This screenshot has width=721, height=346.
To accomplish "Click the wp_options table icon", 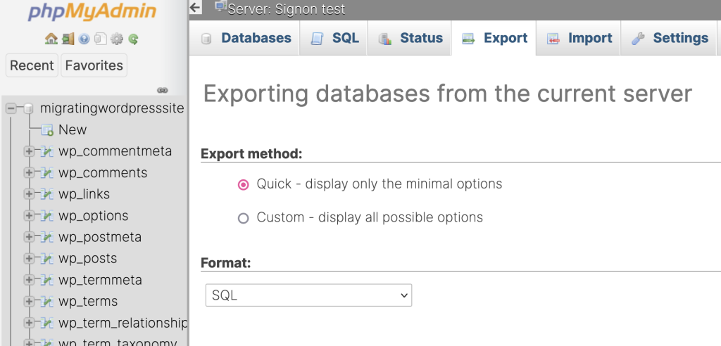I will [47, 215].
